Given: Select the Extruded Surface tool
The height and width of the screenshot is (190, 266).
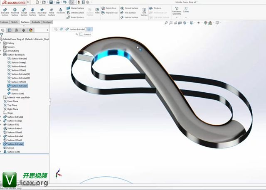Looking at the screenshot, I should pyautogui.click(x=5, y=12).
